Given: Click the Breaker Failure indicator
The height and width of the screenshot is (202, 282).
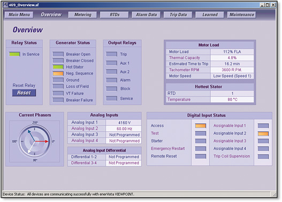Looking at the screenshot, I should (58, 100).
